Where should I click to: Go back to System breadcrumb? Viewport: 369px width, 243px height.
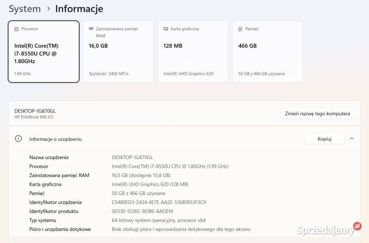click(25, 9)
